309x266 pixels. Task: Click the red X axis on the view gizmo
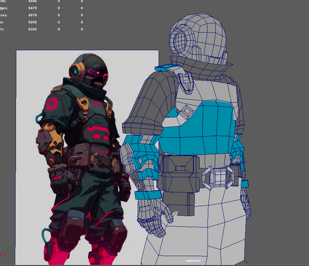(x=5, y=255)
